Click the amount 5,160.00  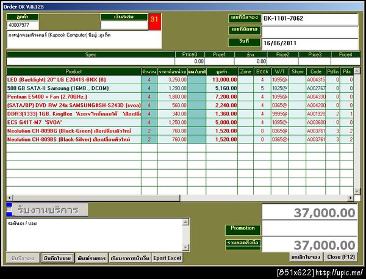[x=226, y=89]
